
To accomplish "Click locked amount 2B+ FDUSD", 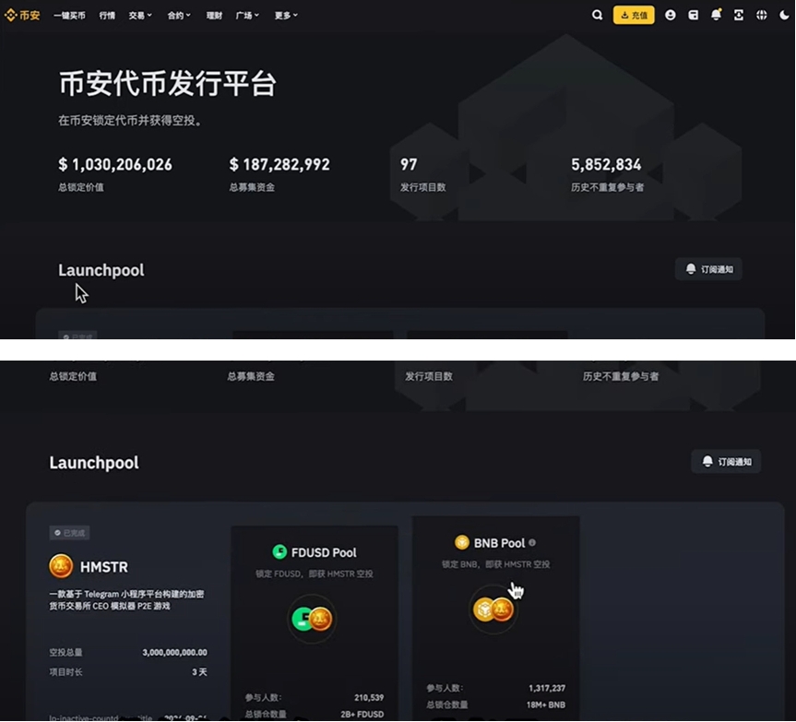I will point(362,714).
